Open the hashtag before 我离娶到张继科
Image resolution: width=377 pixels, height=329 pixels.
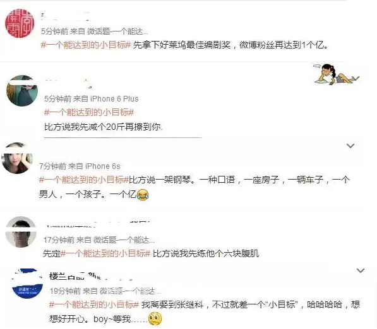(94, 304)
